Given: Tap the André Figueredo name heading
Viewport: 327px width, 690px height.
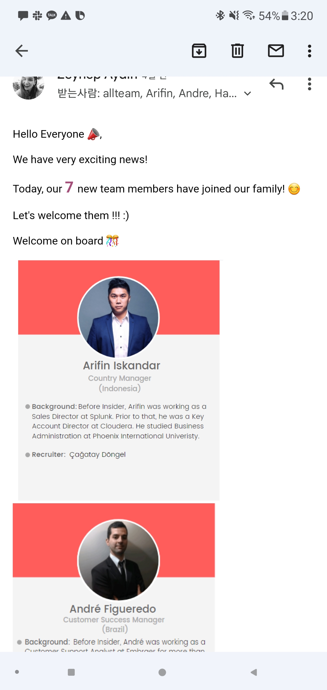Looking at the screenshot, I should tap(113, 609).
